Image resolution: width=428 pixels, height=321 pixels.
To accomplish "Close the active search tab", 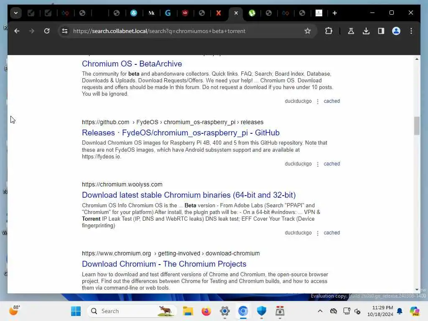I will (236, 13).
